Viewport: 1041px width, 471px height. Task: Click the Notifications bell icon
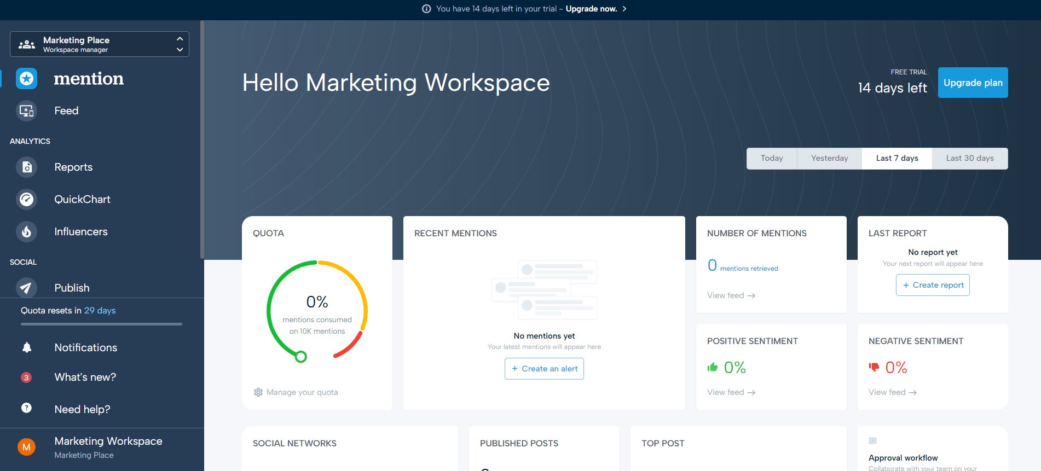(x=26, y=347)
